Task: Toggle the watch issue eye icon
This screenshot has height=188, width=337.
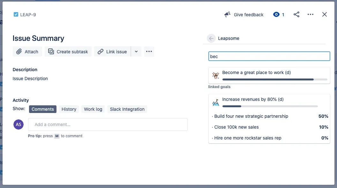Action: (x=276, y=14)
